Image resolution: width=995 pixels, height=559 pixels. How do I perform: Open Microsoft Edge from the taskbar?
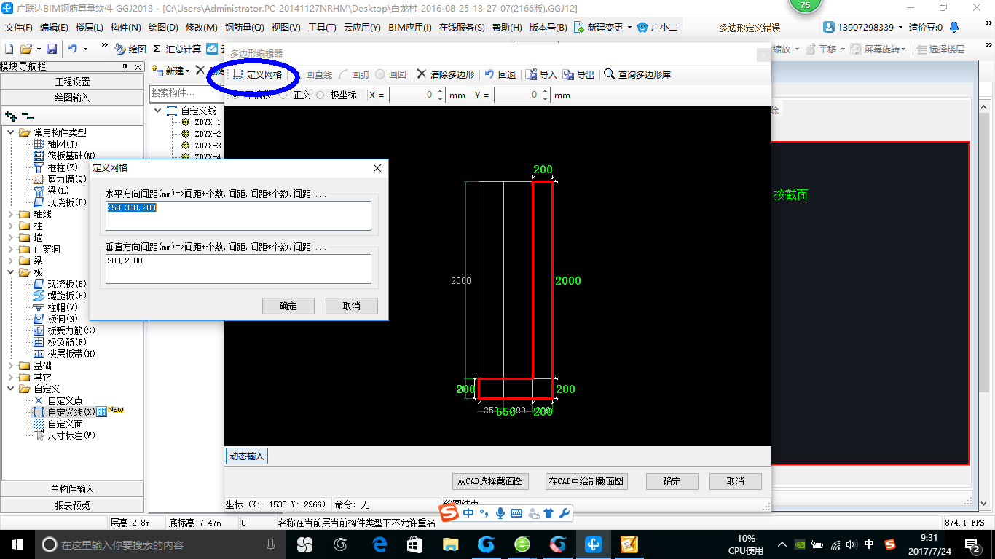(379, 544)
